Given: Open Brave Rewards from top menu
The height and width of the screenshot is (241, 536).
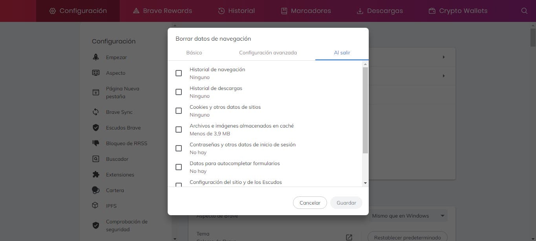Looking at the screenshot, I should click(162, 11).
